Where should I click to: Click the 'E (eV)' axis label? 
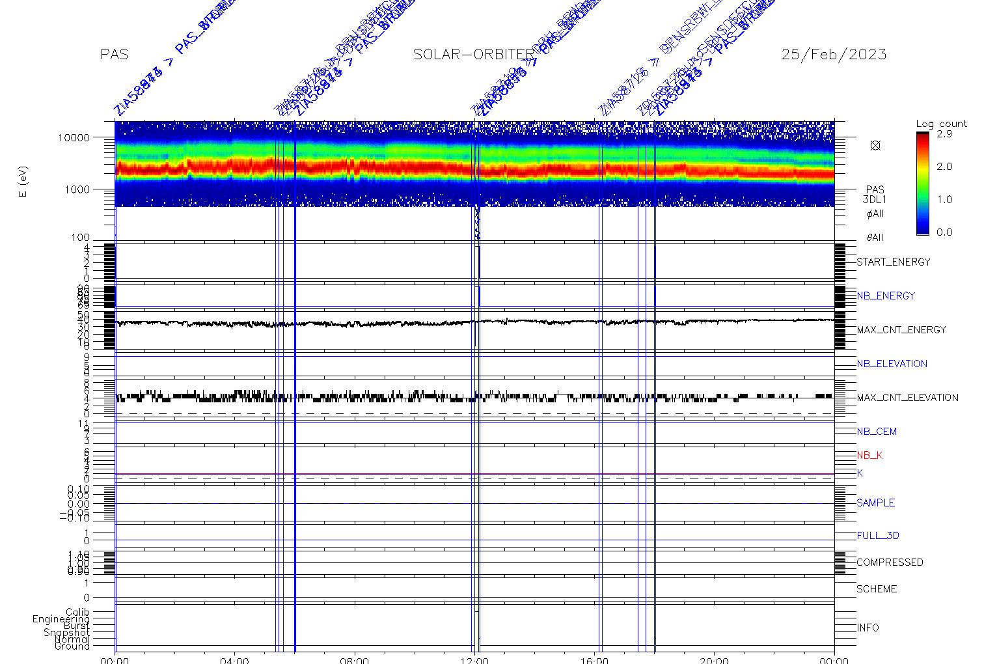pyautogui.click(x=23, y=183)
